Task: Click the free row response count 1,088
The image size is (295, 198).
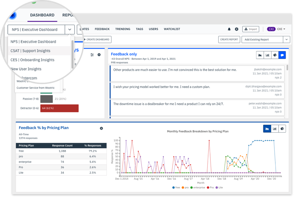Action: point(62,151)
